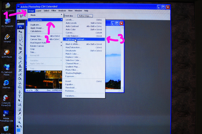Screen dimensions: 202x134
Task: Open the Layer menu
Action: tap(39, 11)
